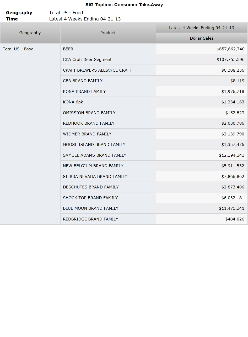Click the Latest 4 Weeks Ending filter value
248x337 pixels.
(85, 19)
